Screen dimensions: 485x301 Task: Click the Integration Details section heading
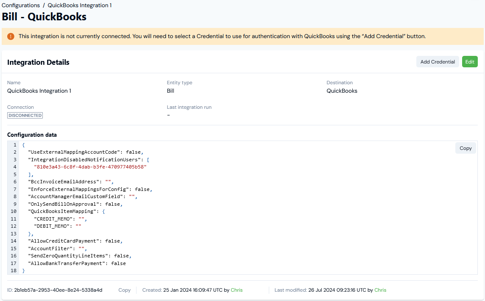(38, 62)
